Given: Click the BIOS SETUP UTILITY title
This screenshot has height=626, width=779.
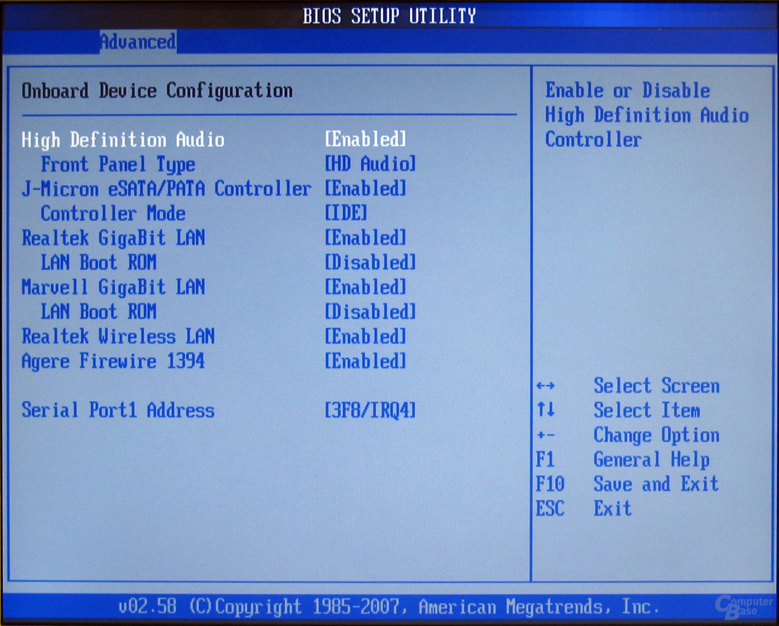Looking at the screenshot, I should point(389,16).
